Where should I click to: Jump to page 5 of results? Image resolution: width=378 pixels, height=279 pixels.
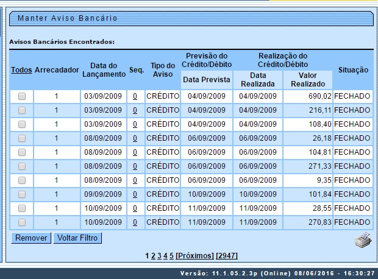pyautogui.click(x=171, y=256)
